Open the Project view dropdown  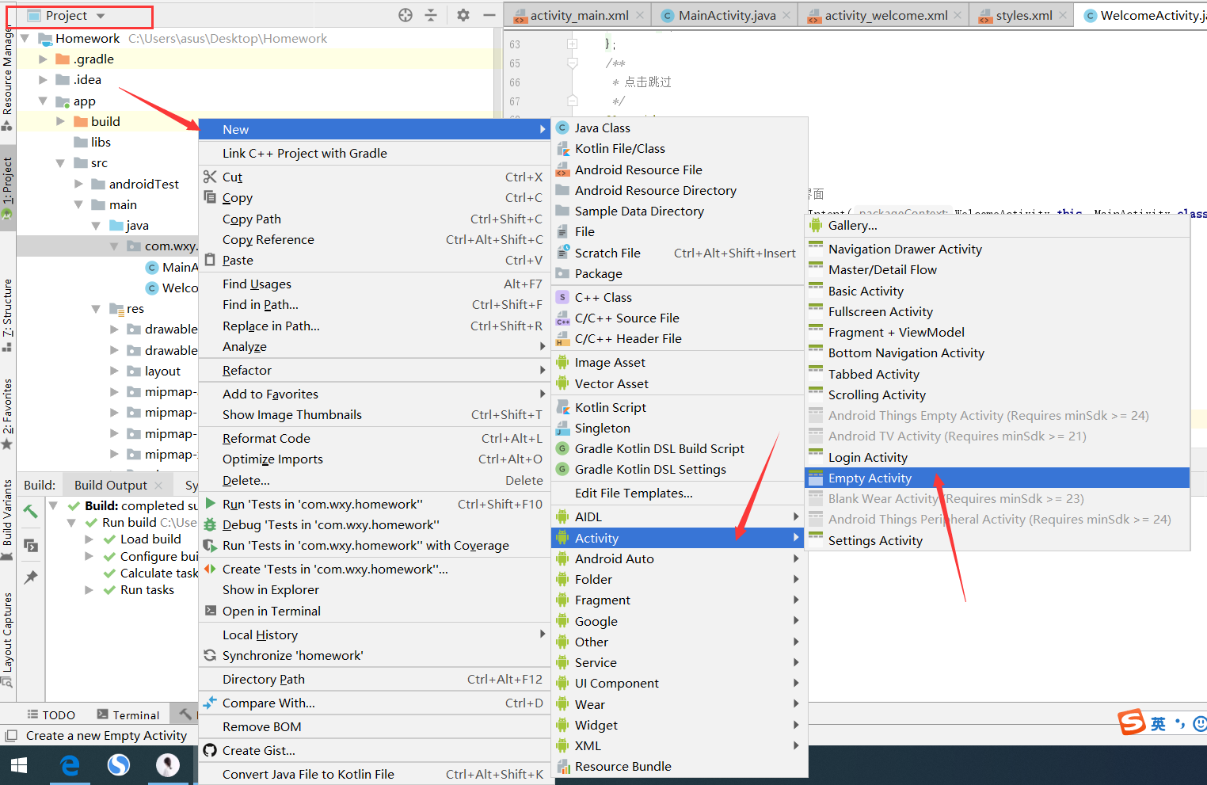(x=67, y=16)
